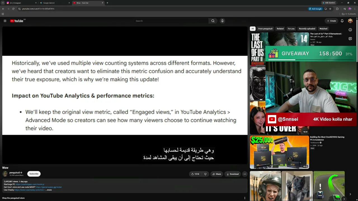Dislike the video
Image resolution: width=358 pixels, height=201 pixels.
(x=205, y=174)
